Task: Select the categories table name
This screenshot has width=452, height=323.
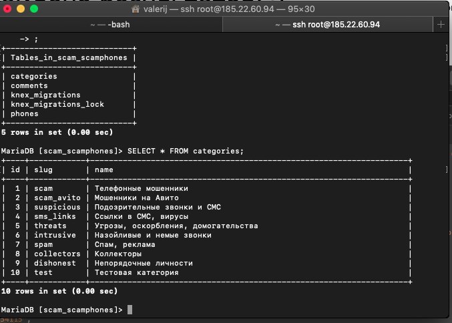Action: tap(34, 76)
